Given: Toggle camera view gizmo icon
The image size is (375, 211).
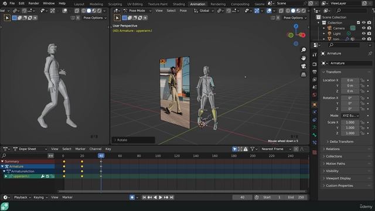Looking at the screenshot, I should [x=304, y=66].
